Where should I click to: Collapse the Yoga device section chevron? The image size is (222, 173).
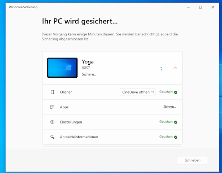176,68
